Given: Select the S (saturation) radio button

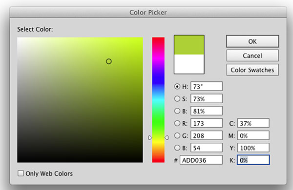Looking at the screenshot, I should point(177,98).
